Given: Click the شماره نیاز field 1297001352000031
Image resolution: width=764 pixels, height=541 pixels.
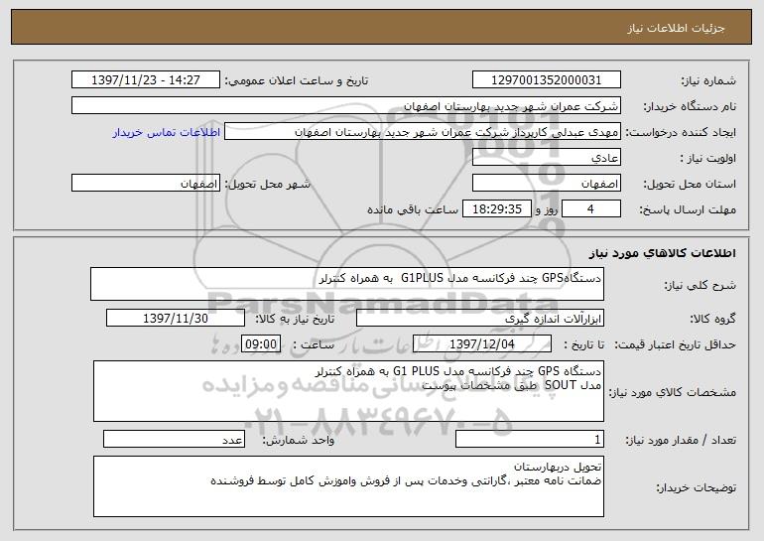Looking at the screenshot, I should [x=546, y=80].
